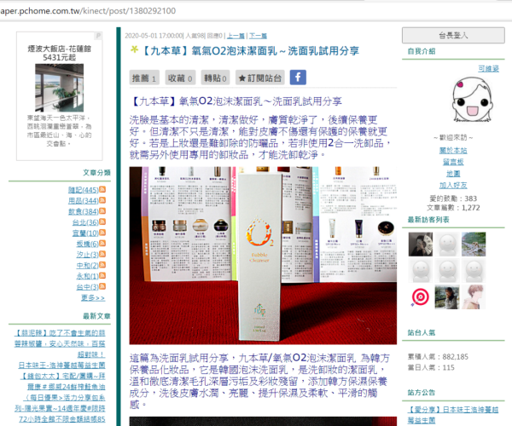Viewport: 512px width, 426px height.
Task: Open the 宜蘭(10) category link
Action: click(85, 233)
